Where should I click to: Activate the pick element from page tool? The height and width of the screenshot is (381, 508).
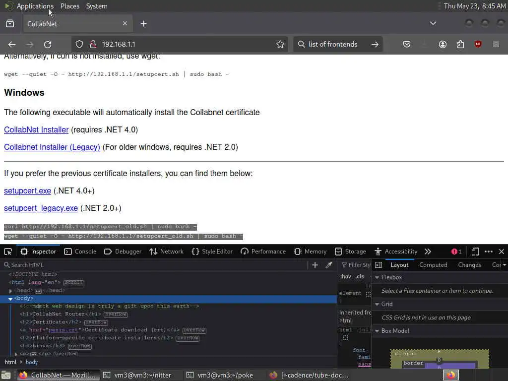pyautogui.click(x=8, y=252)
